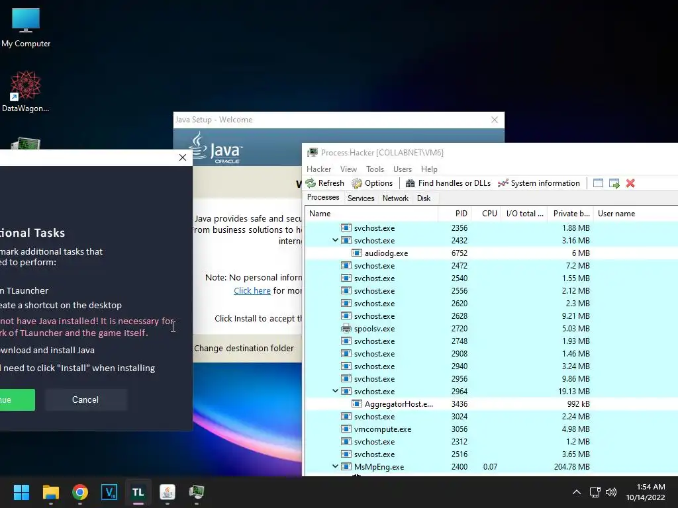Click the 'Click here' link in Java Setup
This screenshot has height=508, width=678.
click(252, 291)
